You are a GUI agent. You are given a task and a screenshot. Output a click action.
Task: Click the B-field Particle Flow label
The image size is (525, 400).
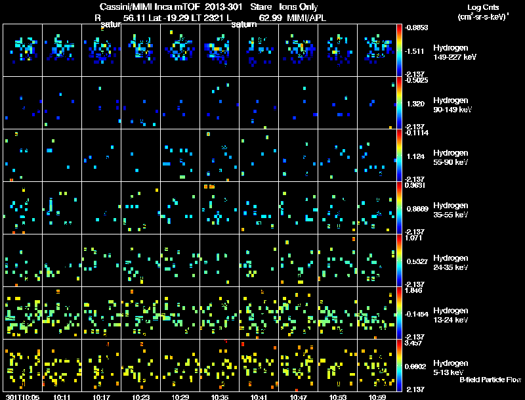click(491, 380)
